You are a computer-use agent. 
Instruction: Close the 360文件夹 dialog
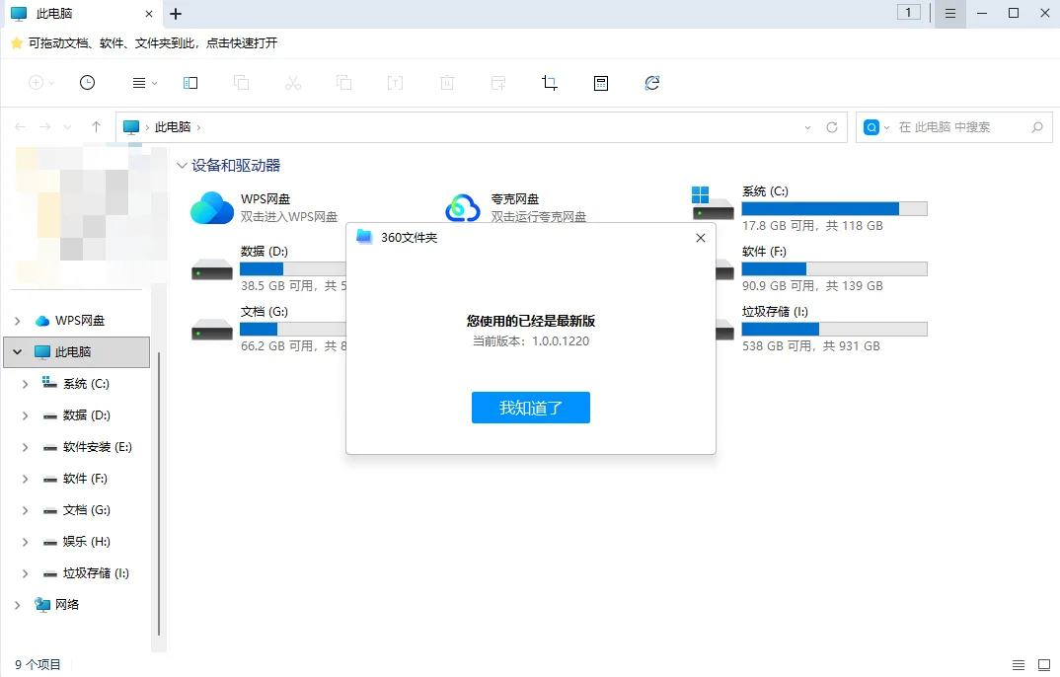coord(701,238)
